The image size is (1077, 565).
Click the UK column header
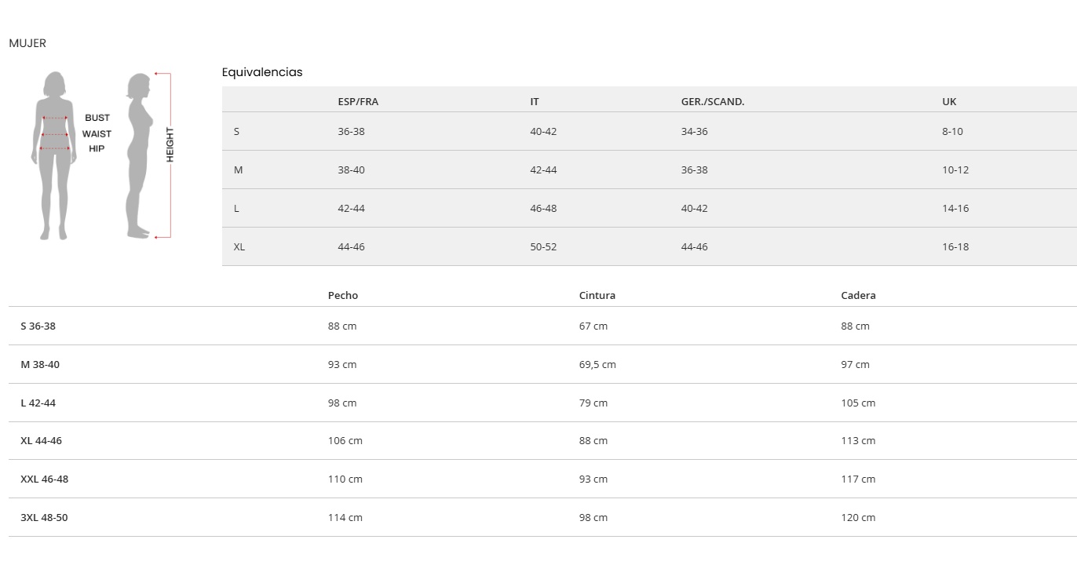[x=949, y=101]
